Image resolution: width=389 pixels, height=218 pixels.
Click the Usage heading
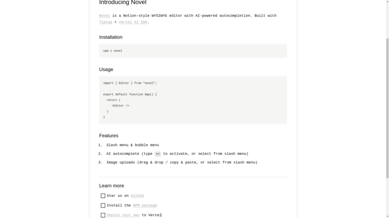106,70
